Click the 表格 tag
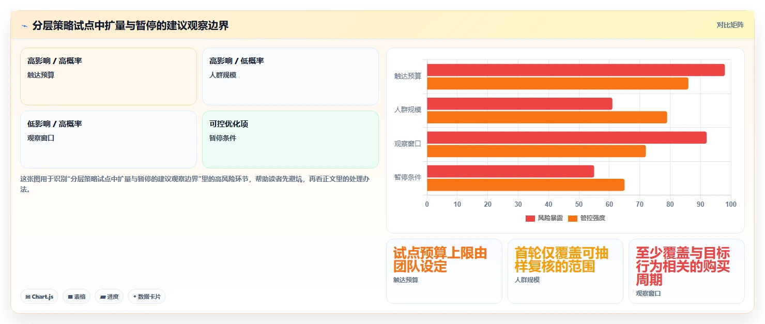 pyautogui.click(x=76, y=297)
